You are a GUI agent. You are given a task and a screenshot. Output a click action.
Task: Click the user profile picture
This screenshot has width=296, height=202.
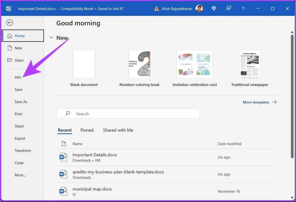[199, 9]
